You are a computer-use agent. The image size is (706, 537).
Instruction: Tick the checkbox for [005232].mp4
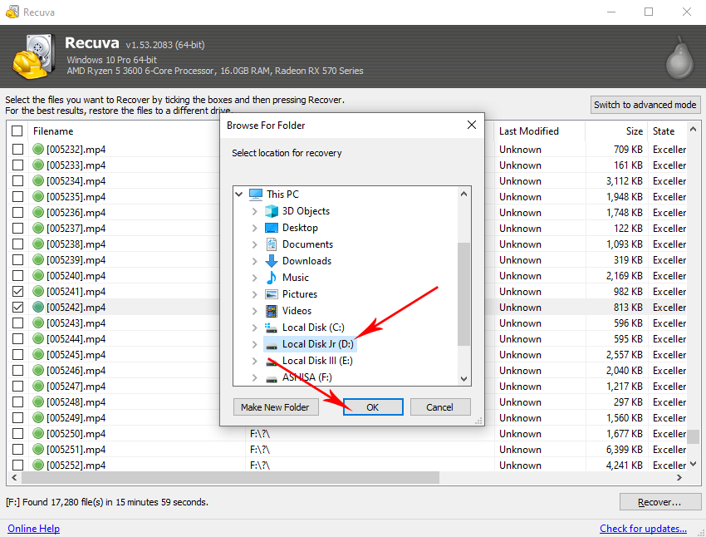coord(17,149)
